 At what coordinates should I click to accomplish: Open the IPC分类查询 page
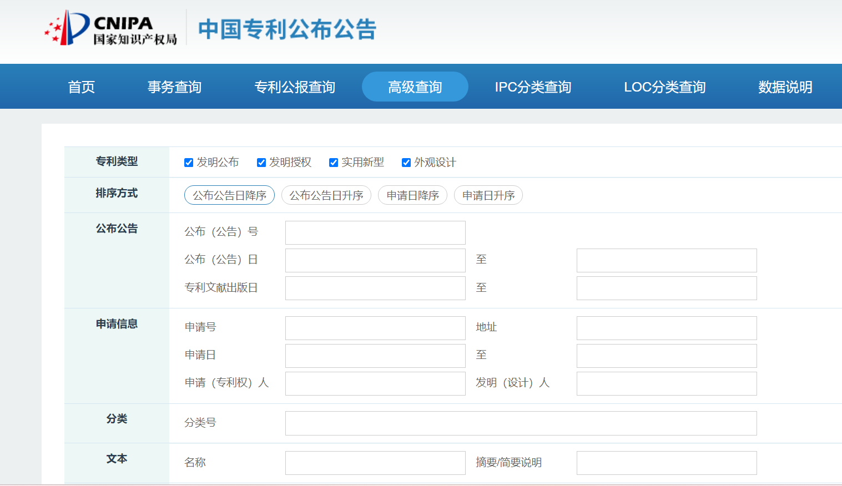533,87
